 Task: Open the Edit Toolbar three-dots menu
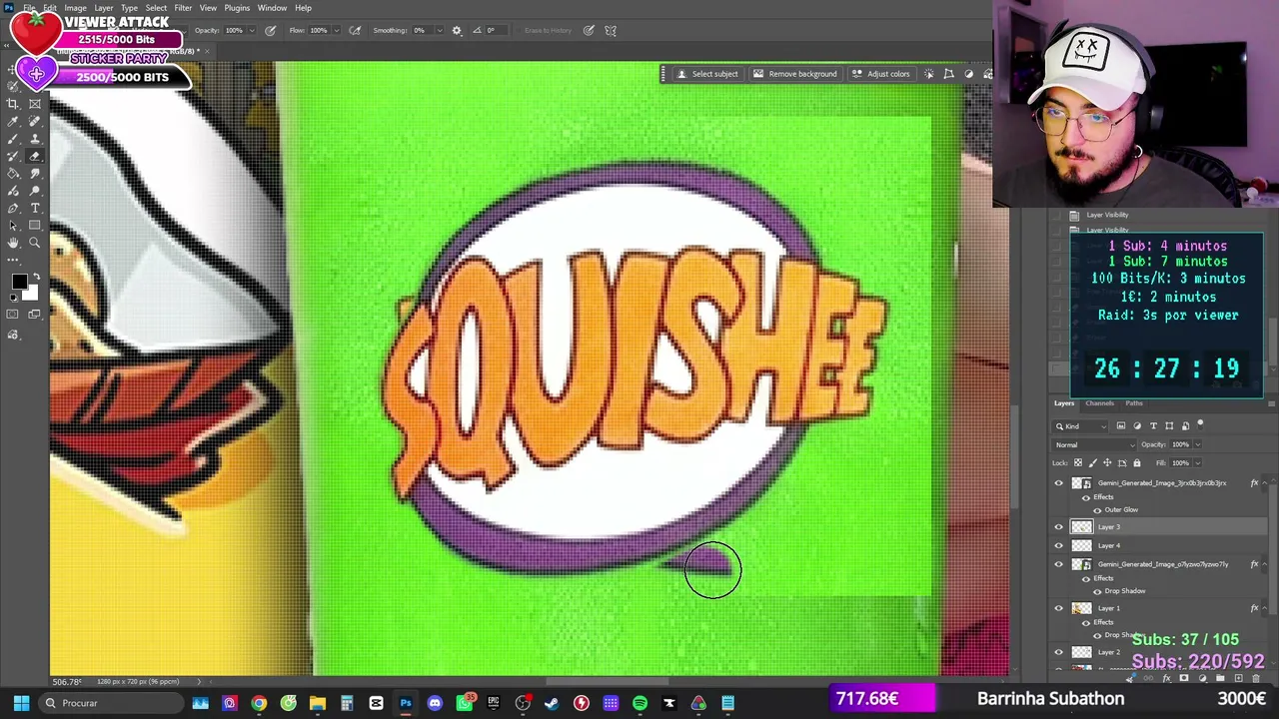[13, 261]
